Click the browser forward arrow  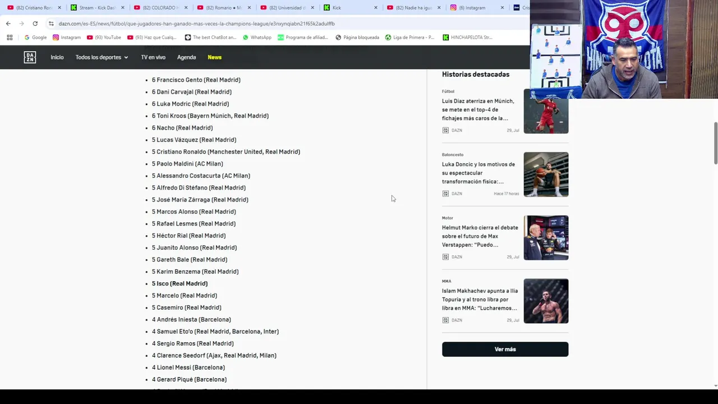21,24
